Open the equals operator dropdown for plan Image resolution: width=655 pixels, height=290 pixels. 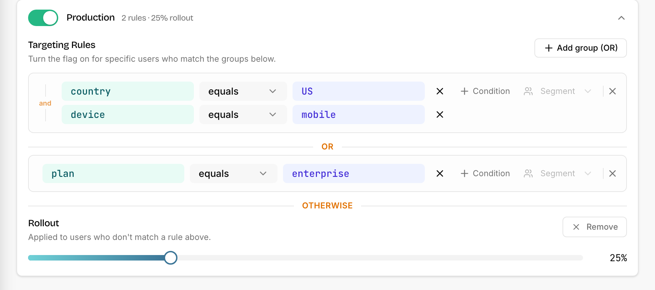click(233, 173)
